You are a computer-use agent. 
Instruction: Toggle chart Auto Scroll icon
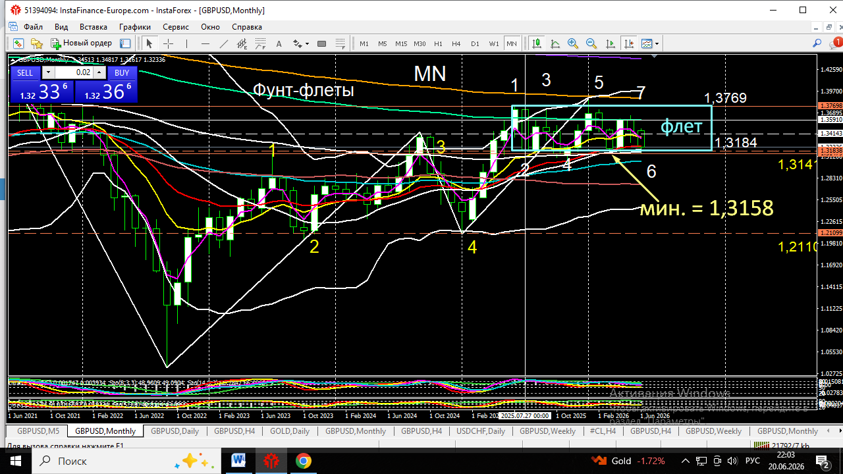tap(611, 43)
